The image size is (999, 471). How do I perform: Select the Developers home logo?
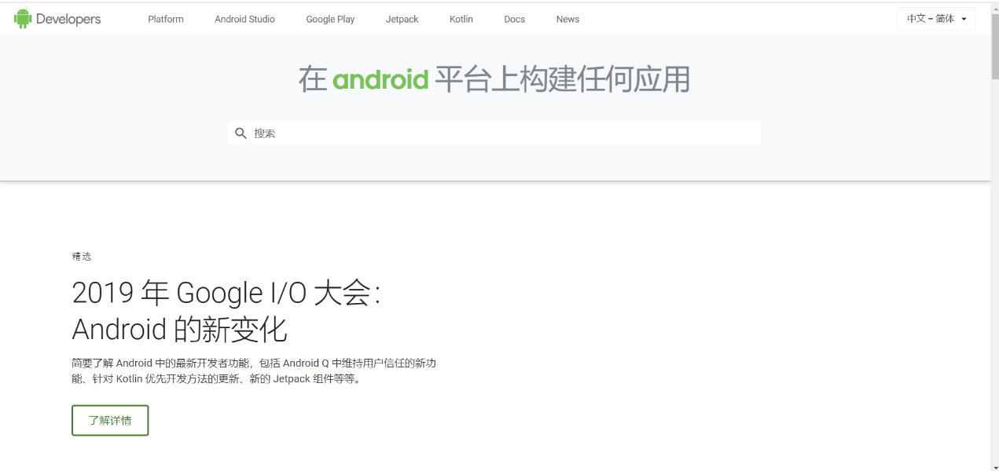tap(57, 18)
